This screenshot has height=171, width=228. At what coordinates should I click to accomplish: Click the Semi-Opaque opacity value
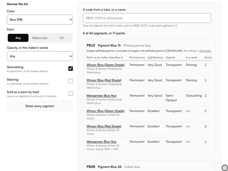click(x=171, y=98)
